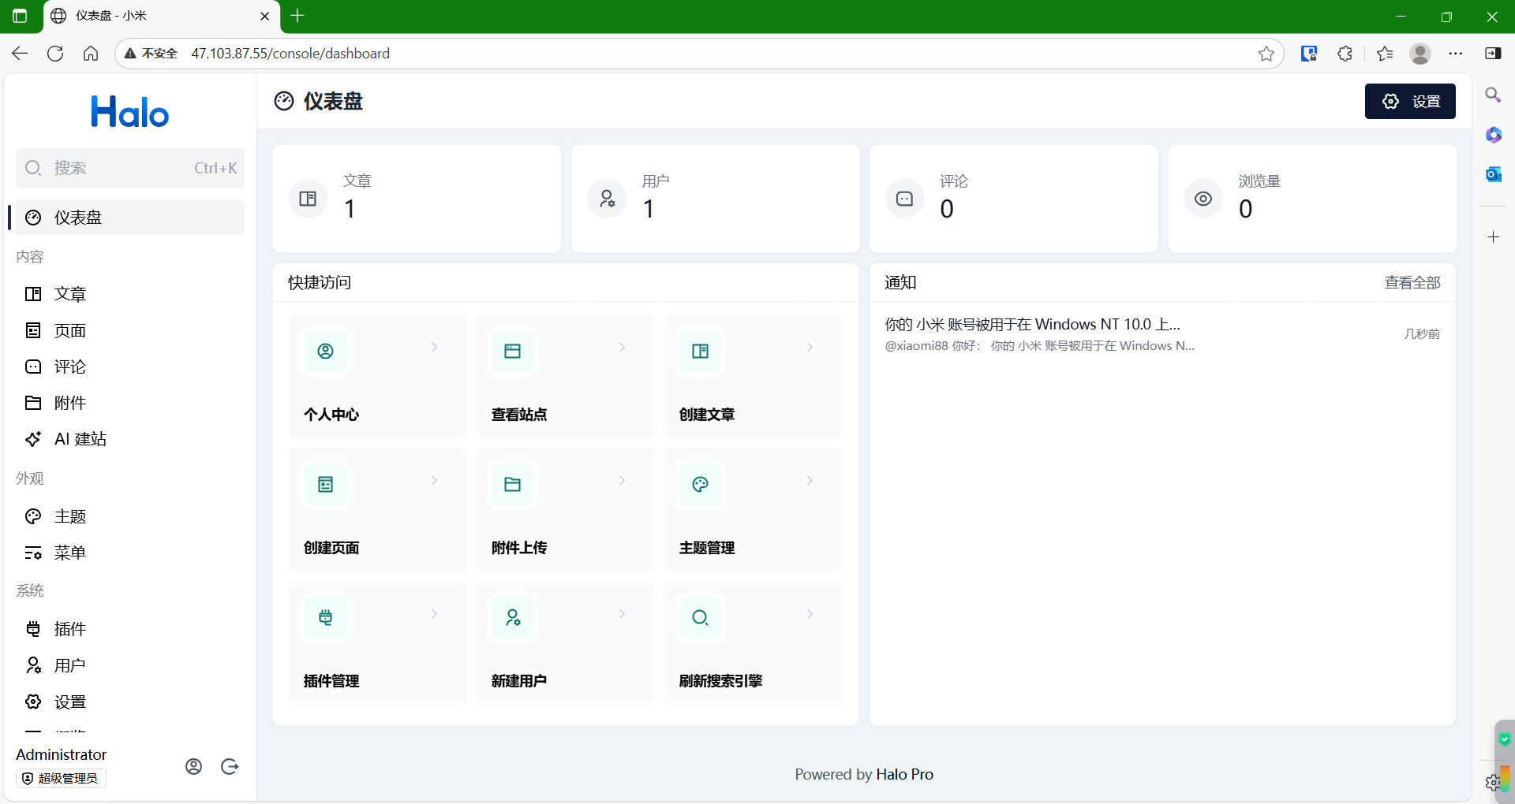Click the Halo logo in the sidebar
The image size is (1515, 804).
130,112
